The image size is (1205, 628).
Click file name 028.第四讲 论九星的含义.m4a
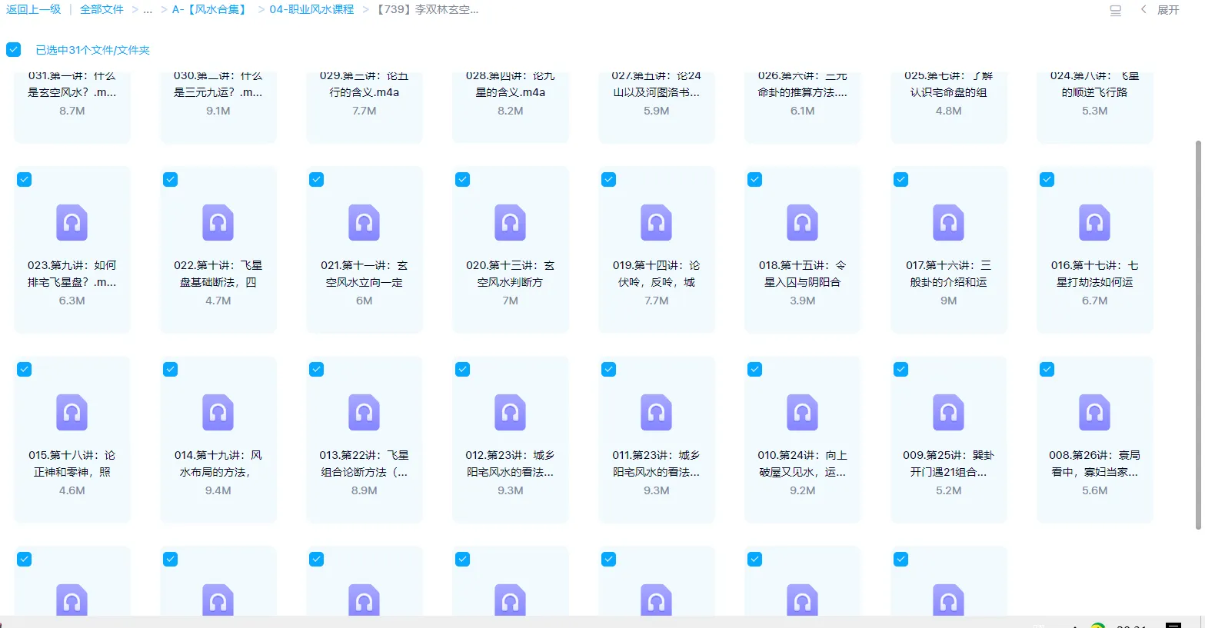511,84
